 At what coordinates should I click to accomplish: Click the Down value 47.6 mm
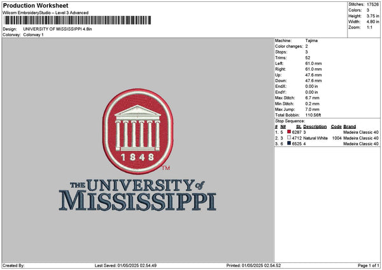[313, 81]
